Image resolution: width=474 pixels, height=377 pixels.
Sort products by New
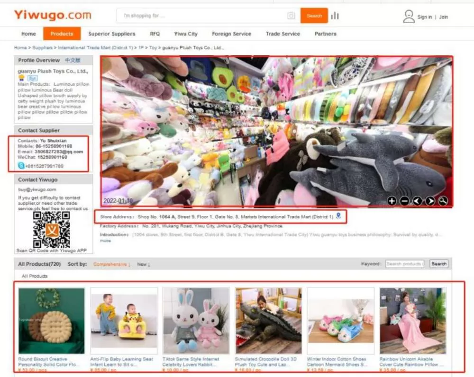pyautogui.click(x=144, y=264)
